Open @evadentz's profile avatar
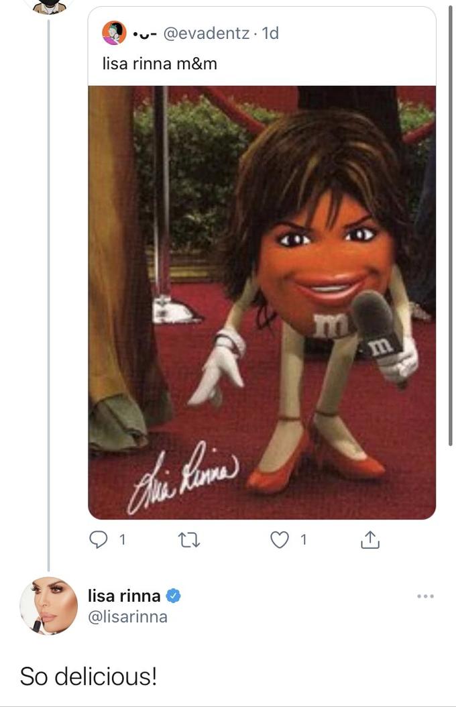456x707 pixels. click(115, 32)
